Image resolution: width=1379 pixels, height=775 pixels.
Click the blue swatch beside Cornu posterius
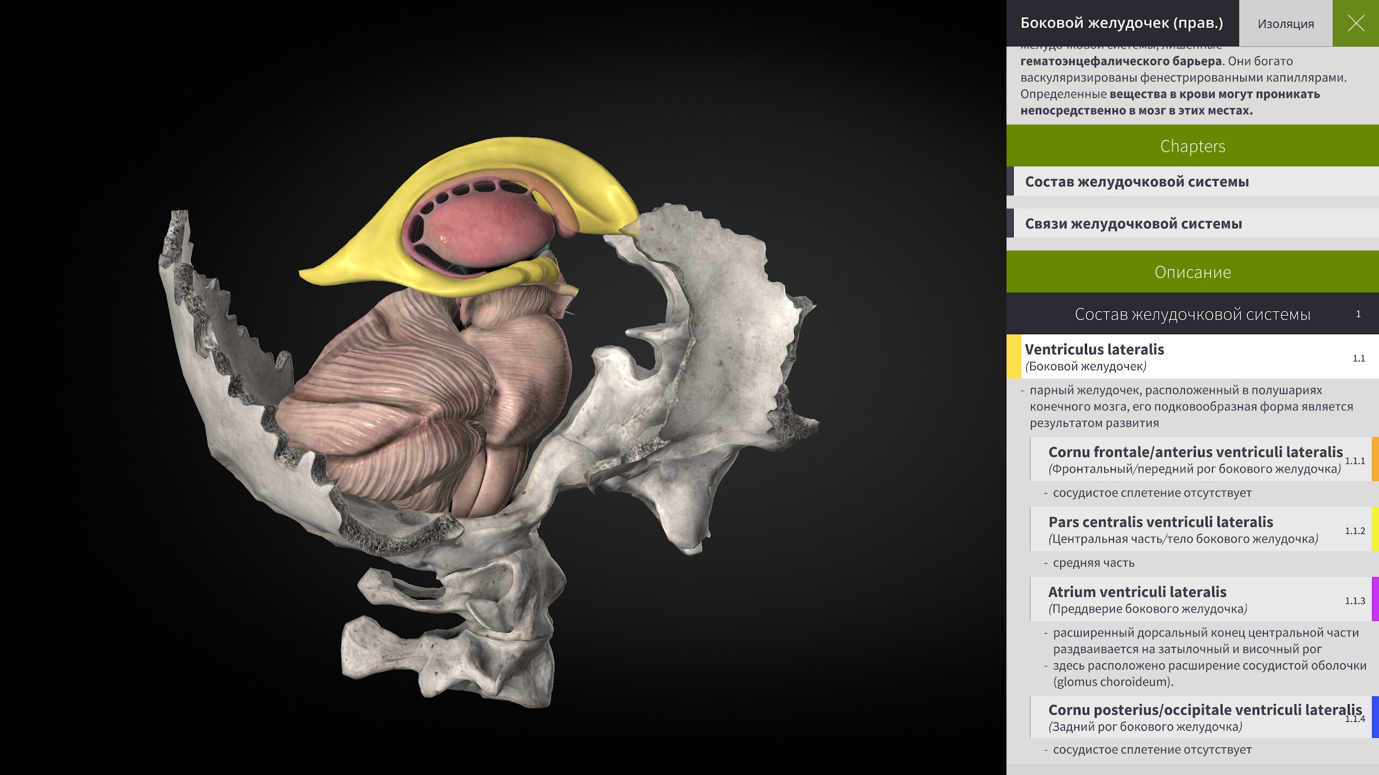pyautogui.click(x=1375, y=717)
